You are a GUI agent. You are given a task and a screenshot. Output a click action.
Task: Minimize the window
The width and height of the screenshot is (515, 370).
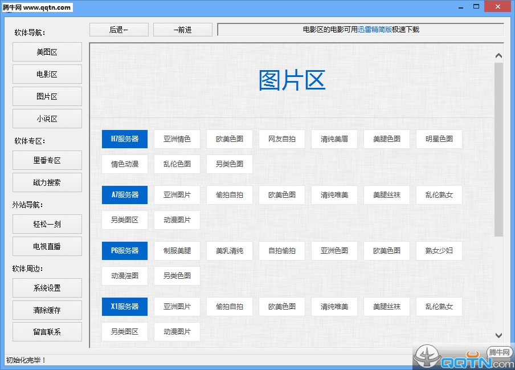(461, 7)
